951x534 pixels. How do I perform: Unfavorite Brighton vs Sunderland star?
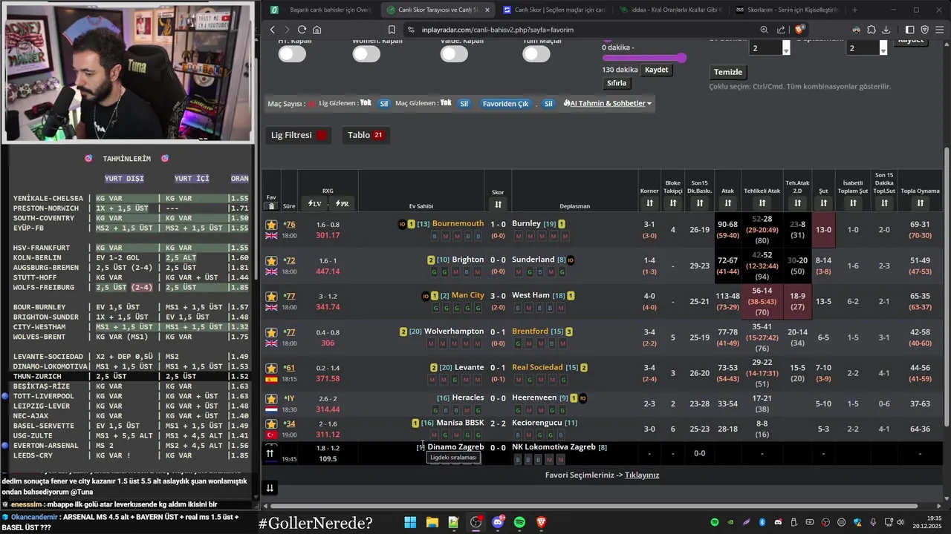coord(271,261)
